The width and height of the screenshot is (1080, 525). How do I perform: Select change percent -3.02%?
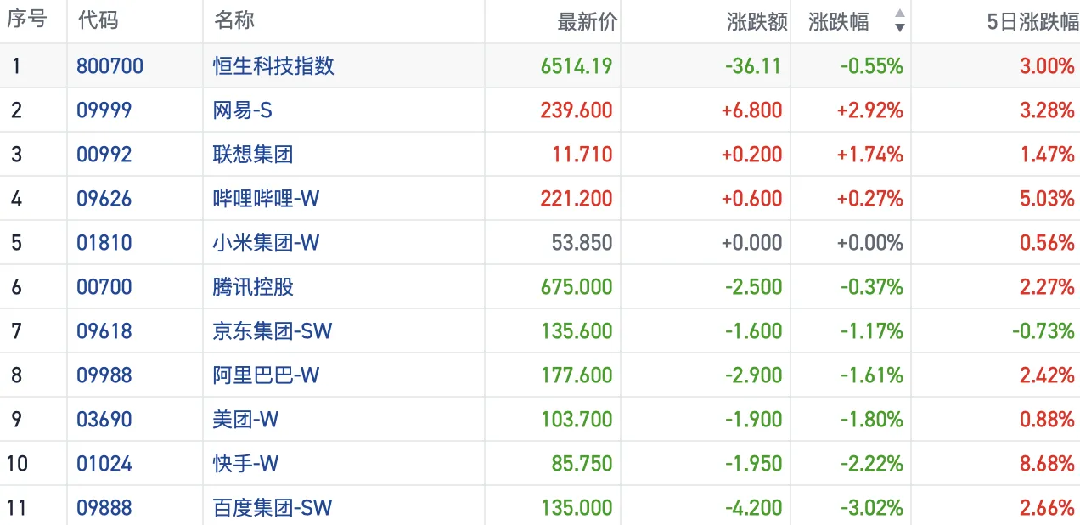click(872, 508)
